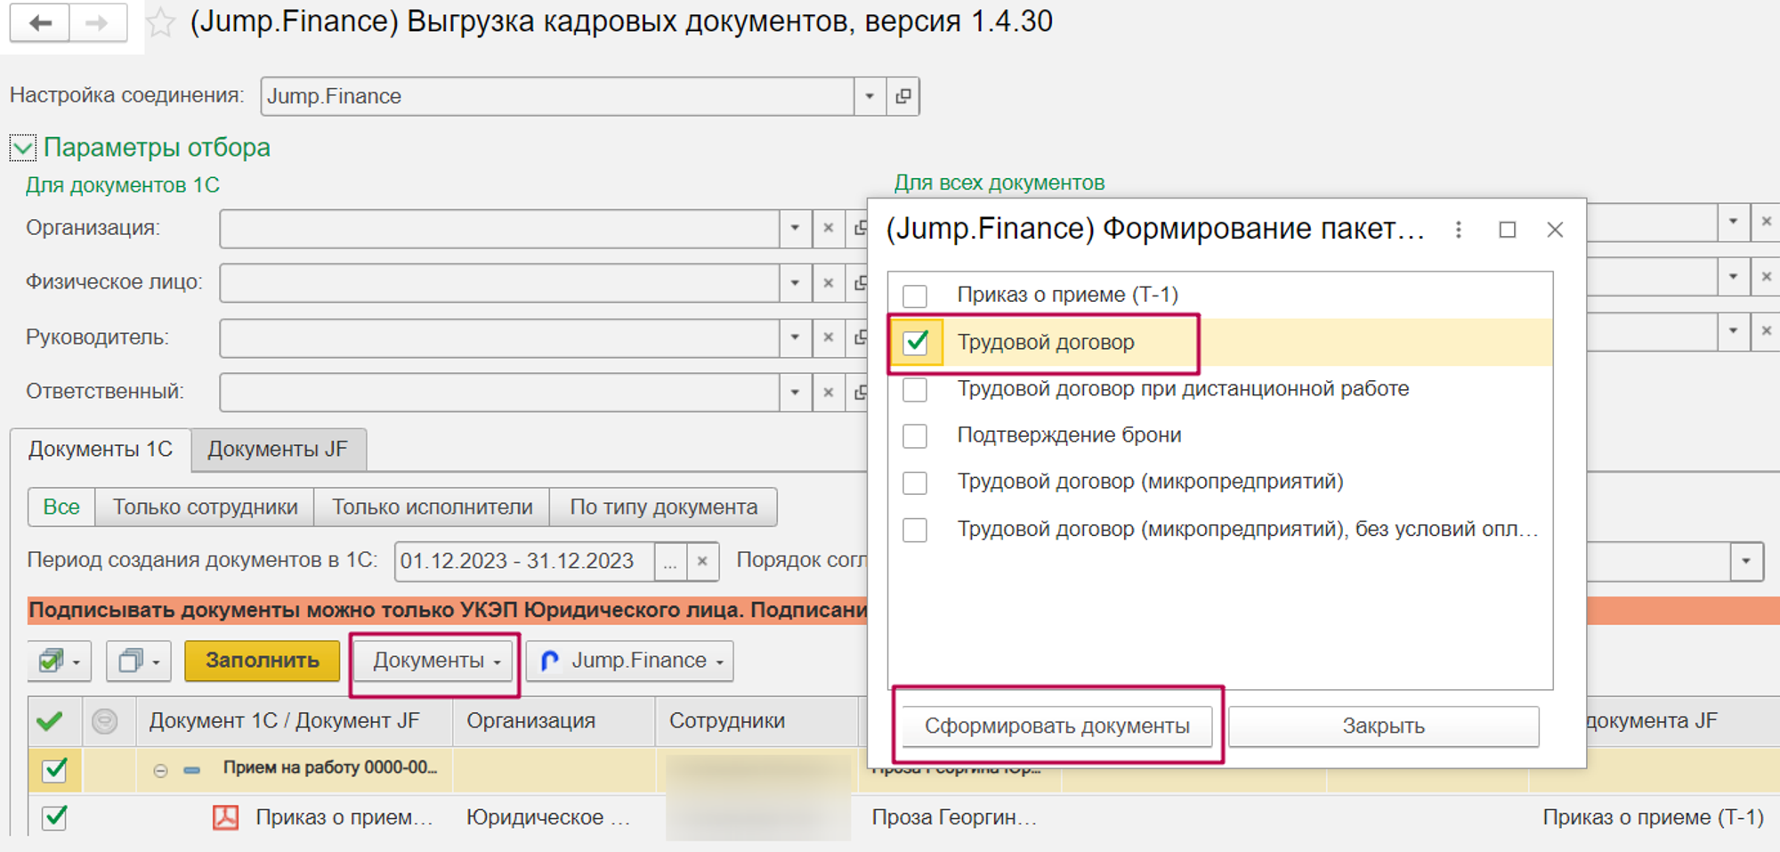Click the forward navigation arrow
The width and height of the screenshot is (1780, 852).
(97, 23)
